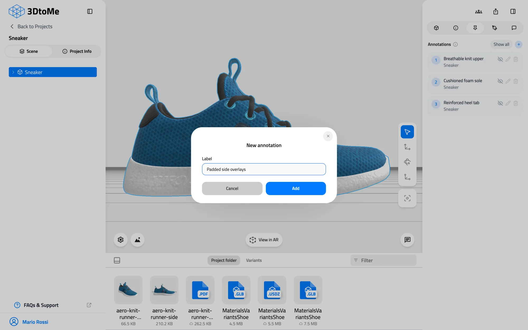Click the share export icon

(x=496, y=11)
